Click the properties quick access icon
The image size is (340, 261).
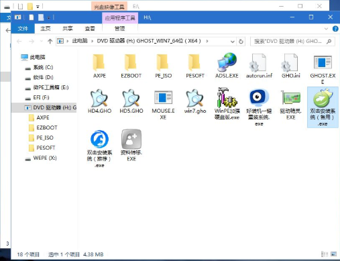coord(32,17)
